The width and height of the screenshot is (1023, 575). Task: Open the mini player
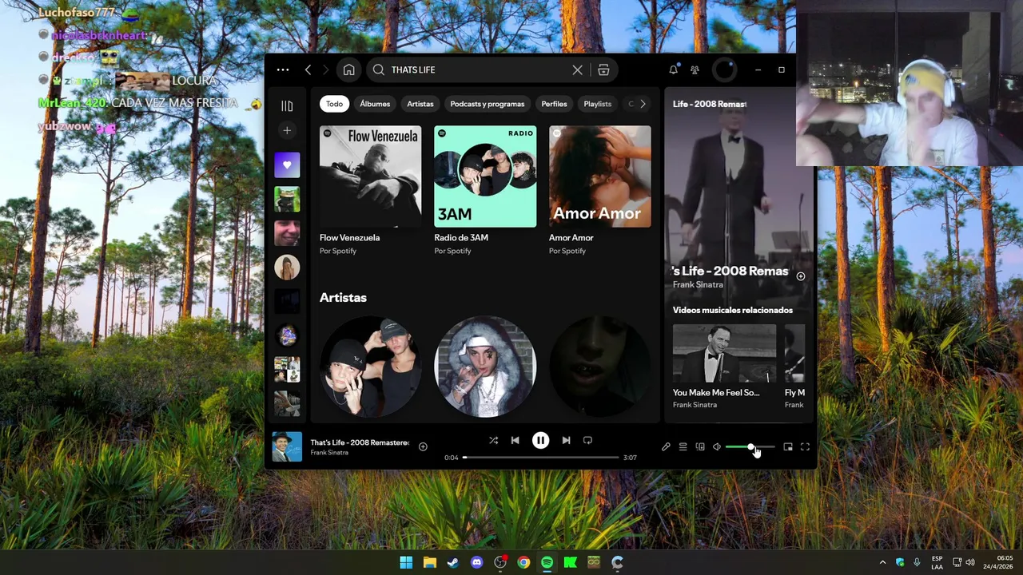pos(787,447)
